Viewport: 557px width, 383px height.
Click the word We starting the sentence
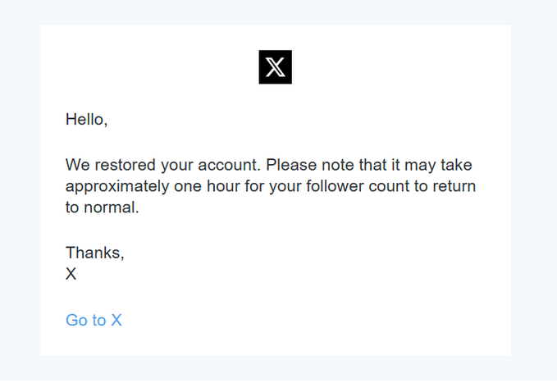coord(78,165)
